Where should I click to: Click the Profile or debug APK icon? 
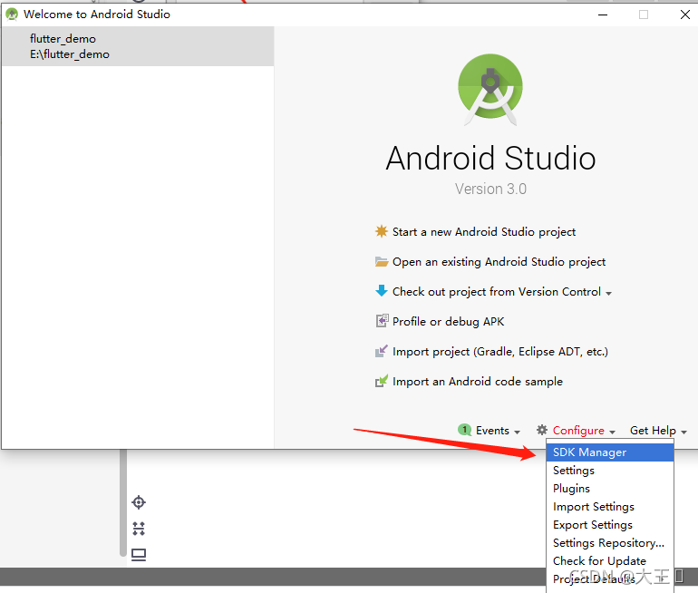point(382,321)
